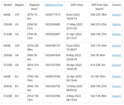124x105 pixels.
Task: Click the rtReserveTime value 1654711513
Action: (52, 15)
